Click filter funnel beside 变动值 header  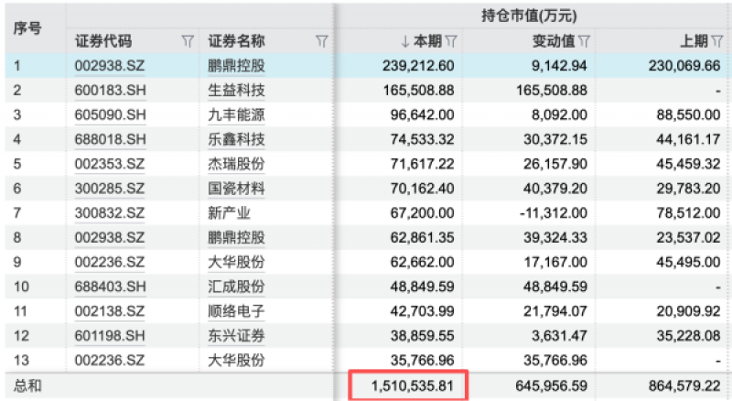(x=584, y=41)
